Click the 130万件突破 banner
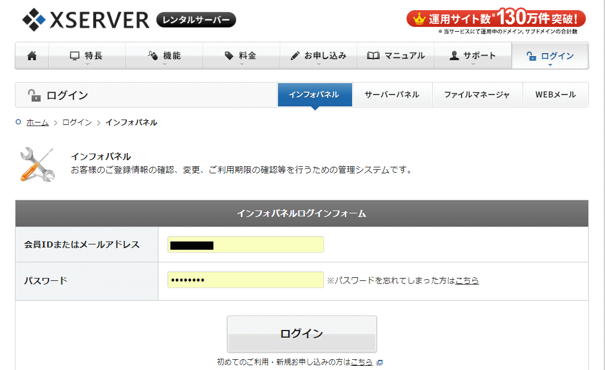The height and width of the screenshot is (370, 605). (x=496, y=18)
